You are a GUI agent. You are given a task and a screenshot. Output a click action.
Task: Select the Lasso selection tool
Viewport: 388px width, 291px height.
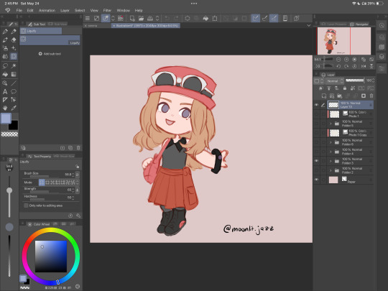tap(5, 66)
